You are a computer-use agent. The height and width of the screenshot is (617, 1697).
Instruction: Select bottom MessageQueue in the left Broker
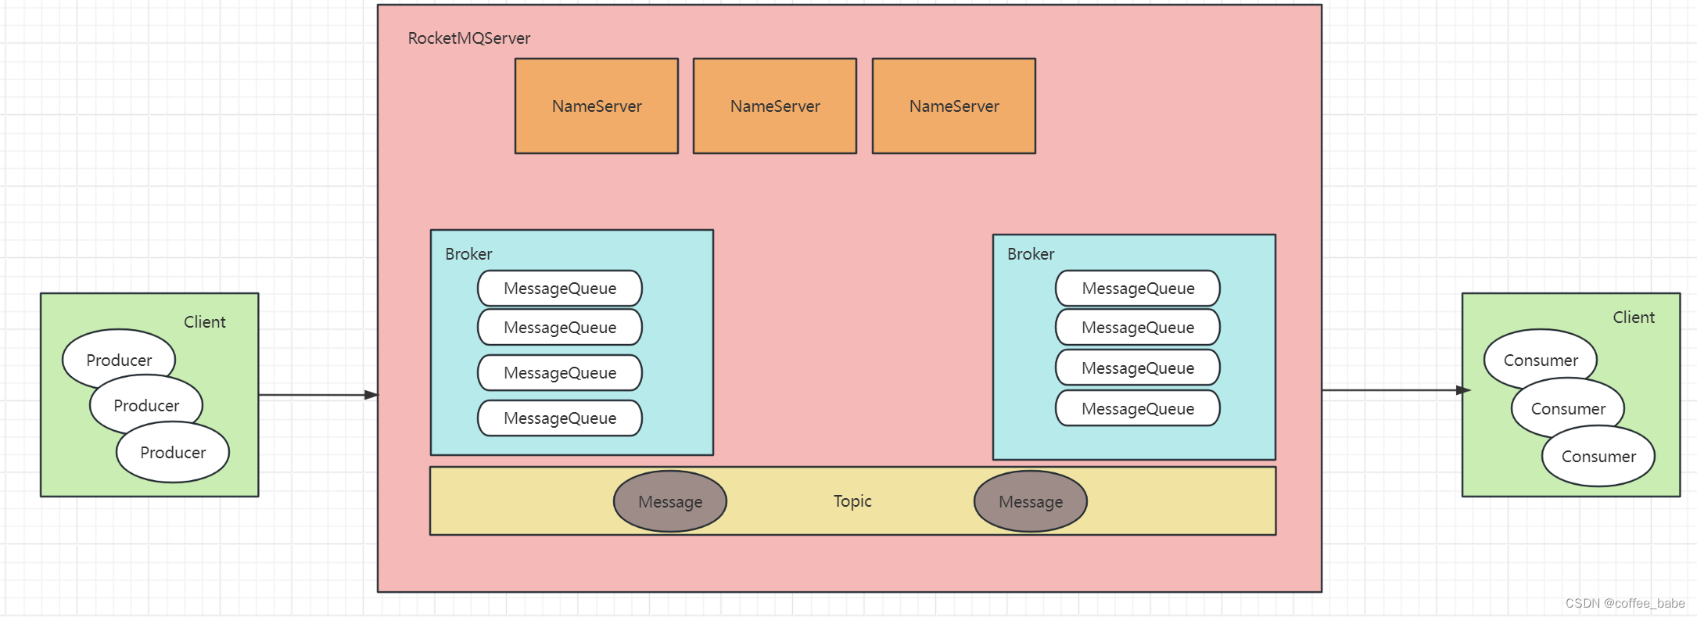click(x=560, y=418)
